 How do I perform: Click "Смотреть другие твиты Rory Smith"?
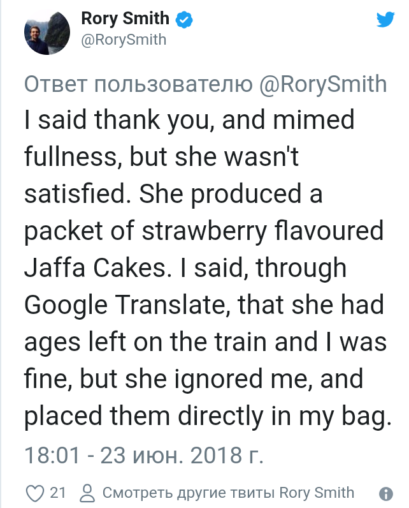pos(228,493)
